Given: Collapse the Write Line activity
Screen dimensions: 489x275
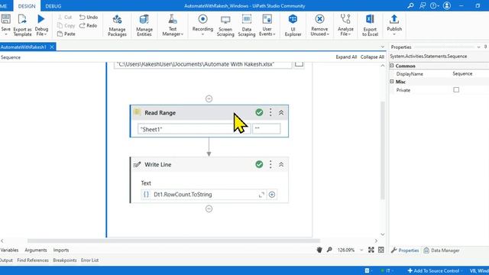Looking at the screenshot, I should 281,164.
